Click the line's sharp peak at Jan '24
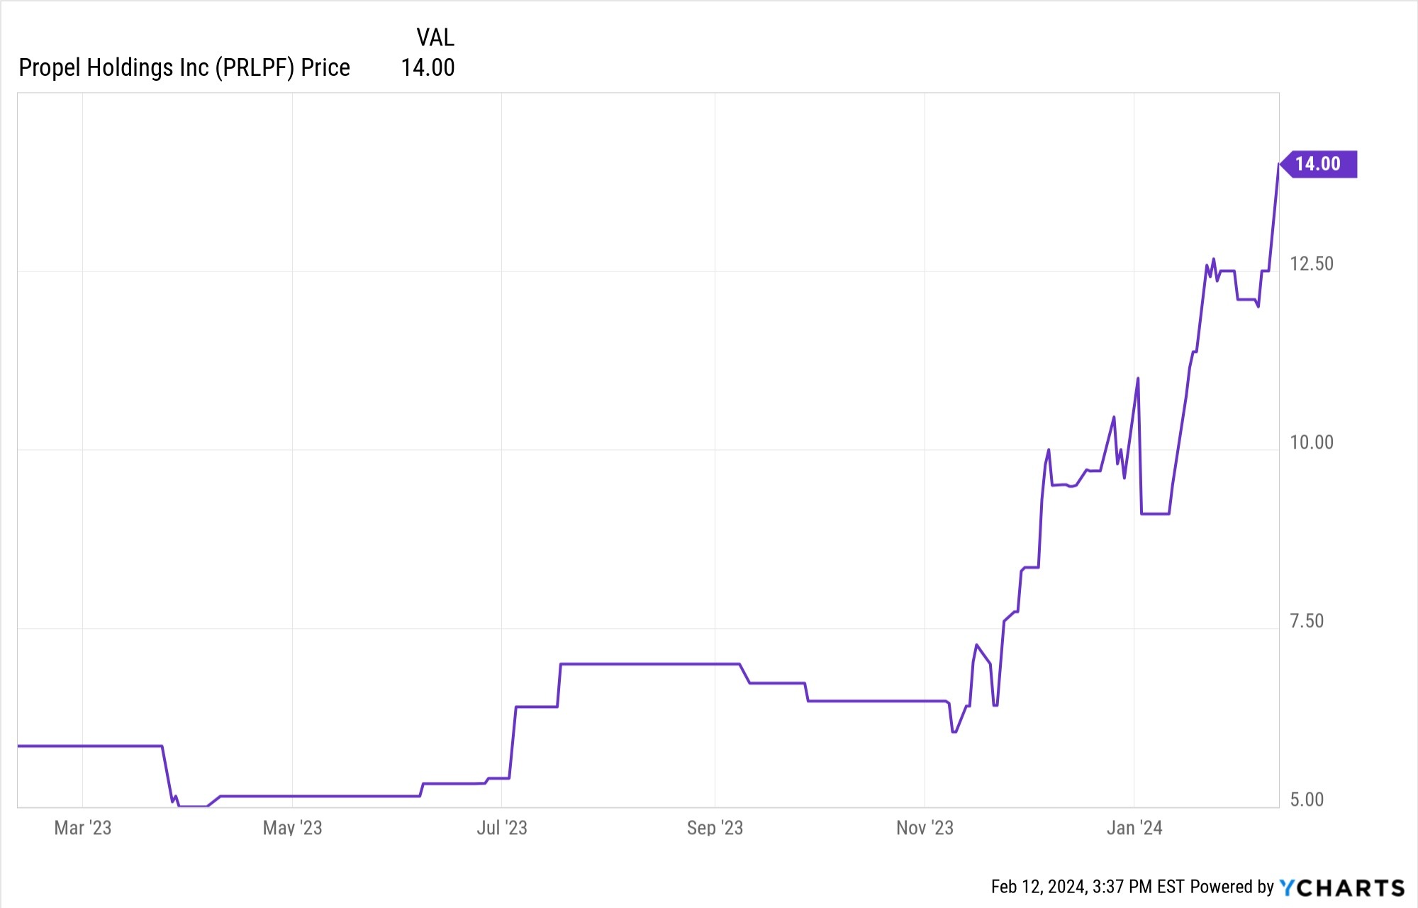The image size is (1418, 908). pyautogui.click(x=1138, y=379)
